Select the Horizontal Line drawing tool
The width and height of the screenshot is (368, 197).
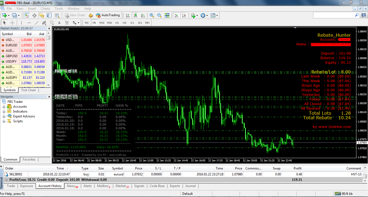[x=29, y=23]
